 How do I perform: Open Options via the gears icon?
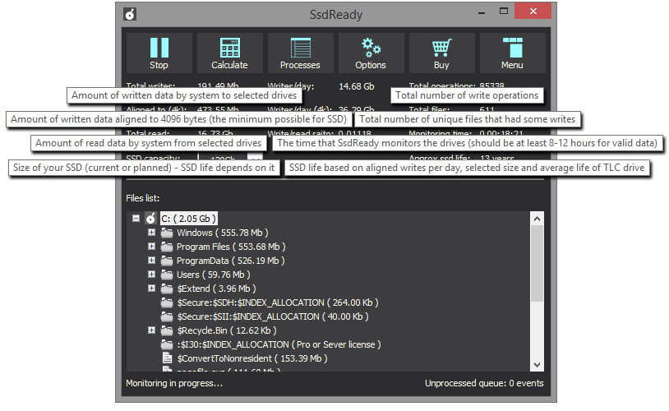click(x=371, y=48)
